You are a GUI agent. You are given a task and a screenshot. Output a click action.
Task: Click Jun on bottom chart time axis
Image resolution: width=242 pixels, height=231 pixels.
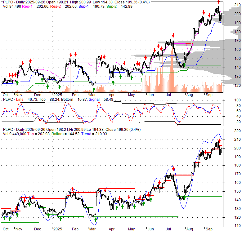(151, 229)
